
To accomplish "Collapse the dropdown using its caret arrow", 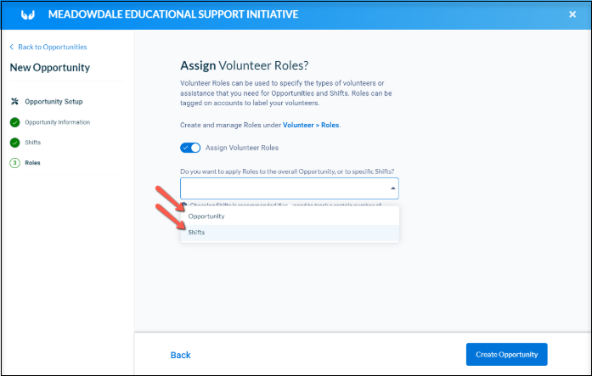I will click(392, 188).
